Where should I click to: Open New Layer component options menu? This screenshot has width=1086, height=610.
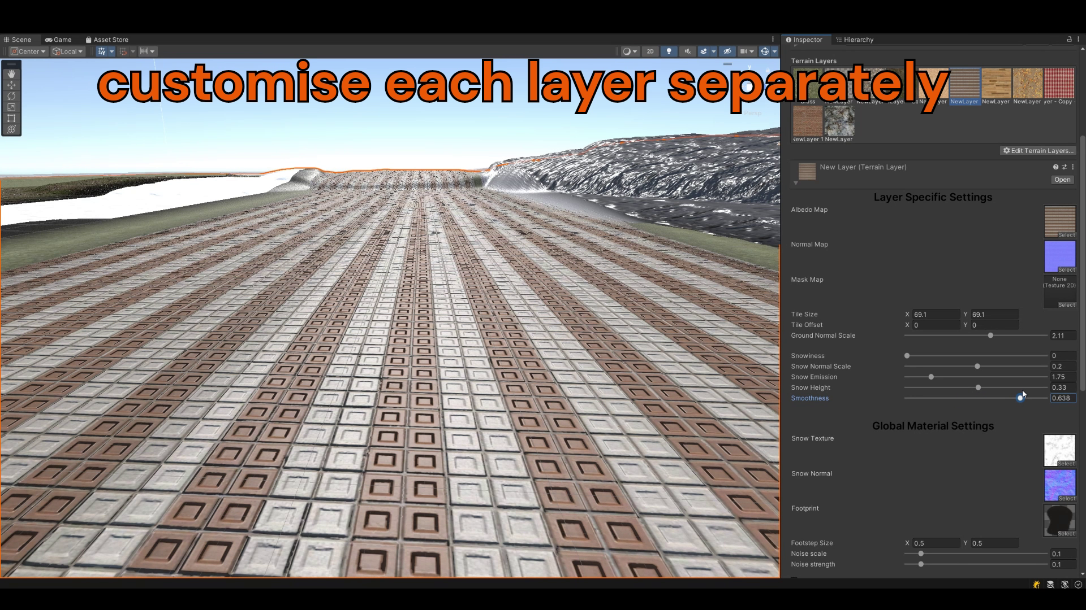(1072, 167)
